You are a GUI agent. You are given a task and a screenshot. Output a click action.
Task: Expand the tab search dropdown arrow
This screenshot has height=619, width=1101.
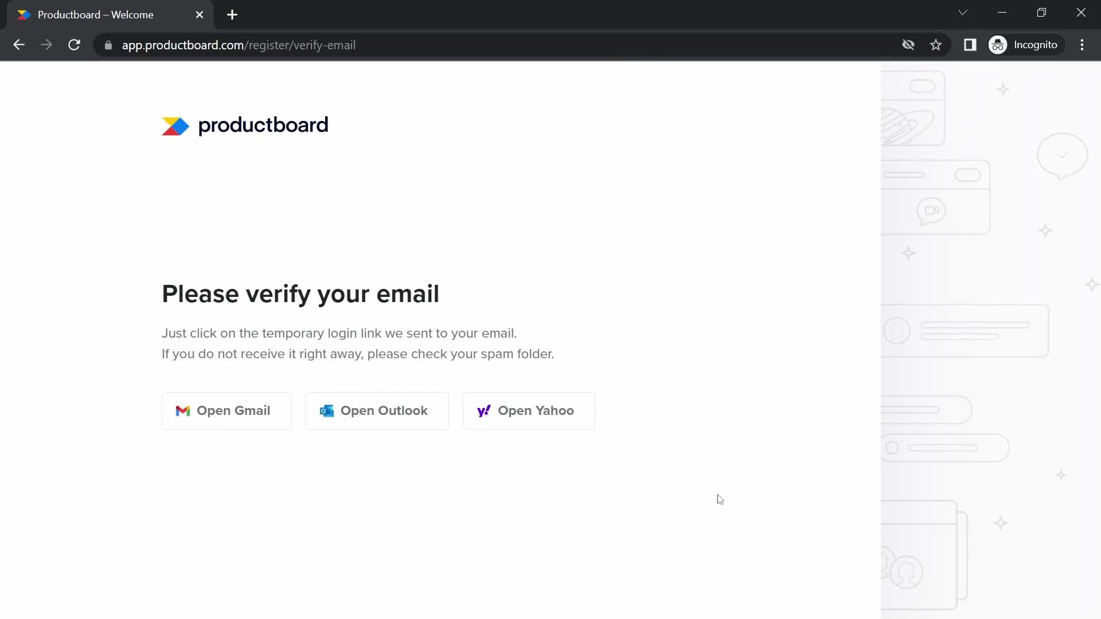coord(963,13)
